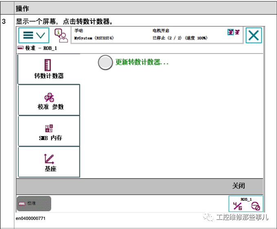The height and width of the screenshot is (229, 277).
Task: Open the ABB main menu dropdown
Action: tap(34, 35)
